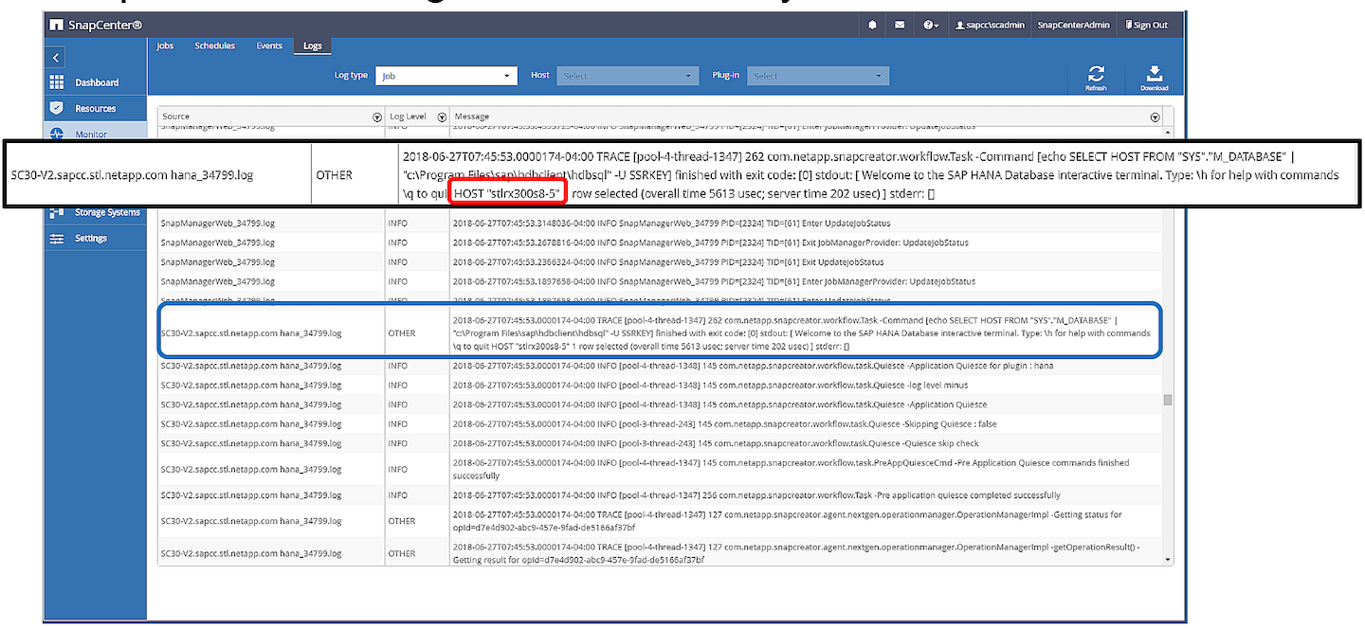
Task: Open the Log type dropdown showing Job
Action: 446,76
